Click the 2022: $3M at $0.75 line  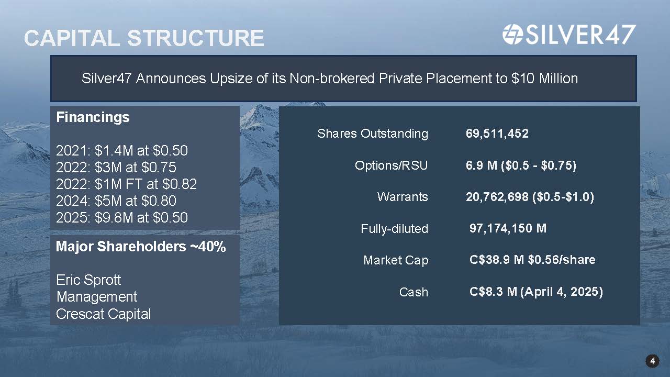(x=116, y=168)
